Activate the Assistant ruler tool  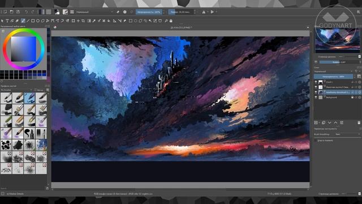[114, 21]
